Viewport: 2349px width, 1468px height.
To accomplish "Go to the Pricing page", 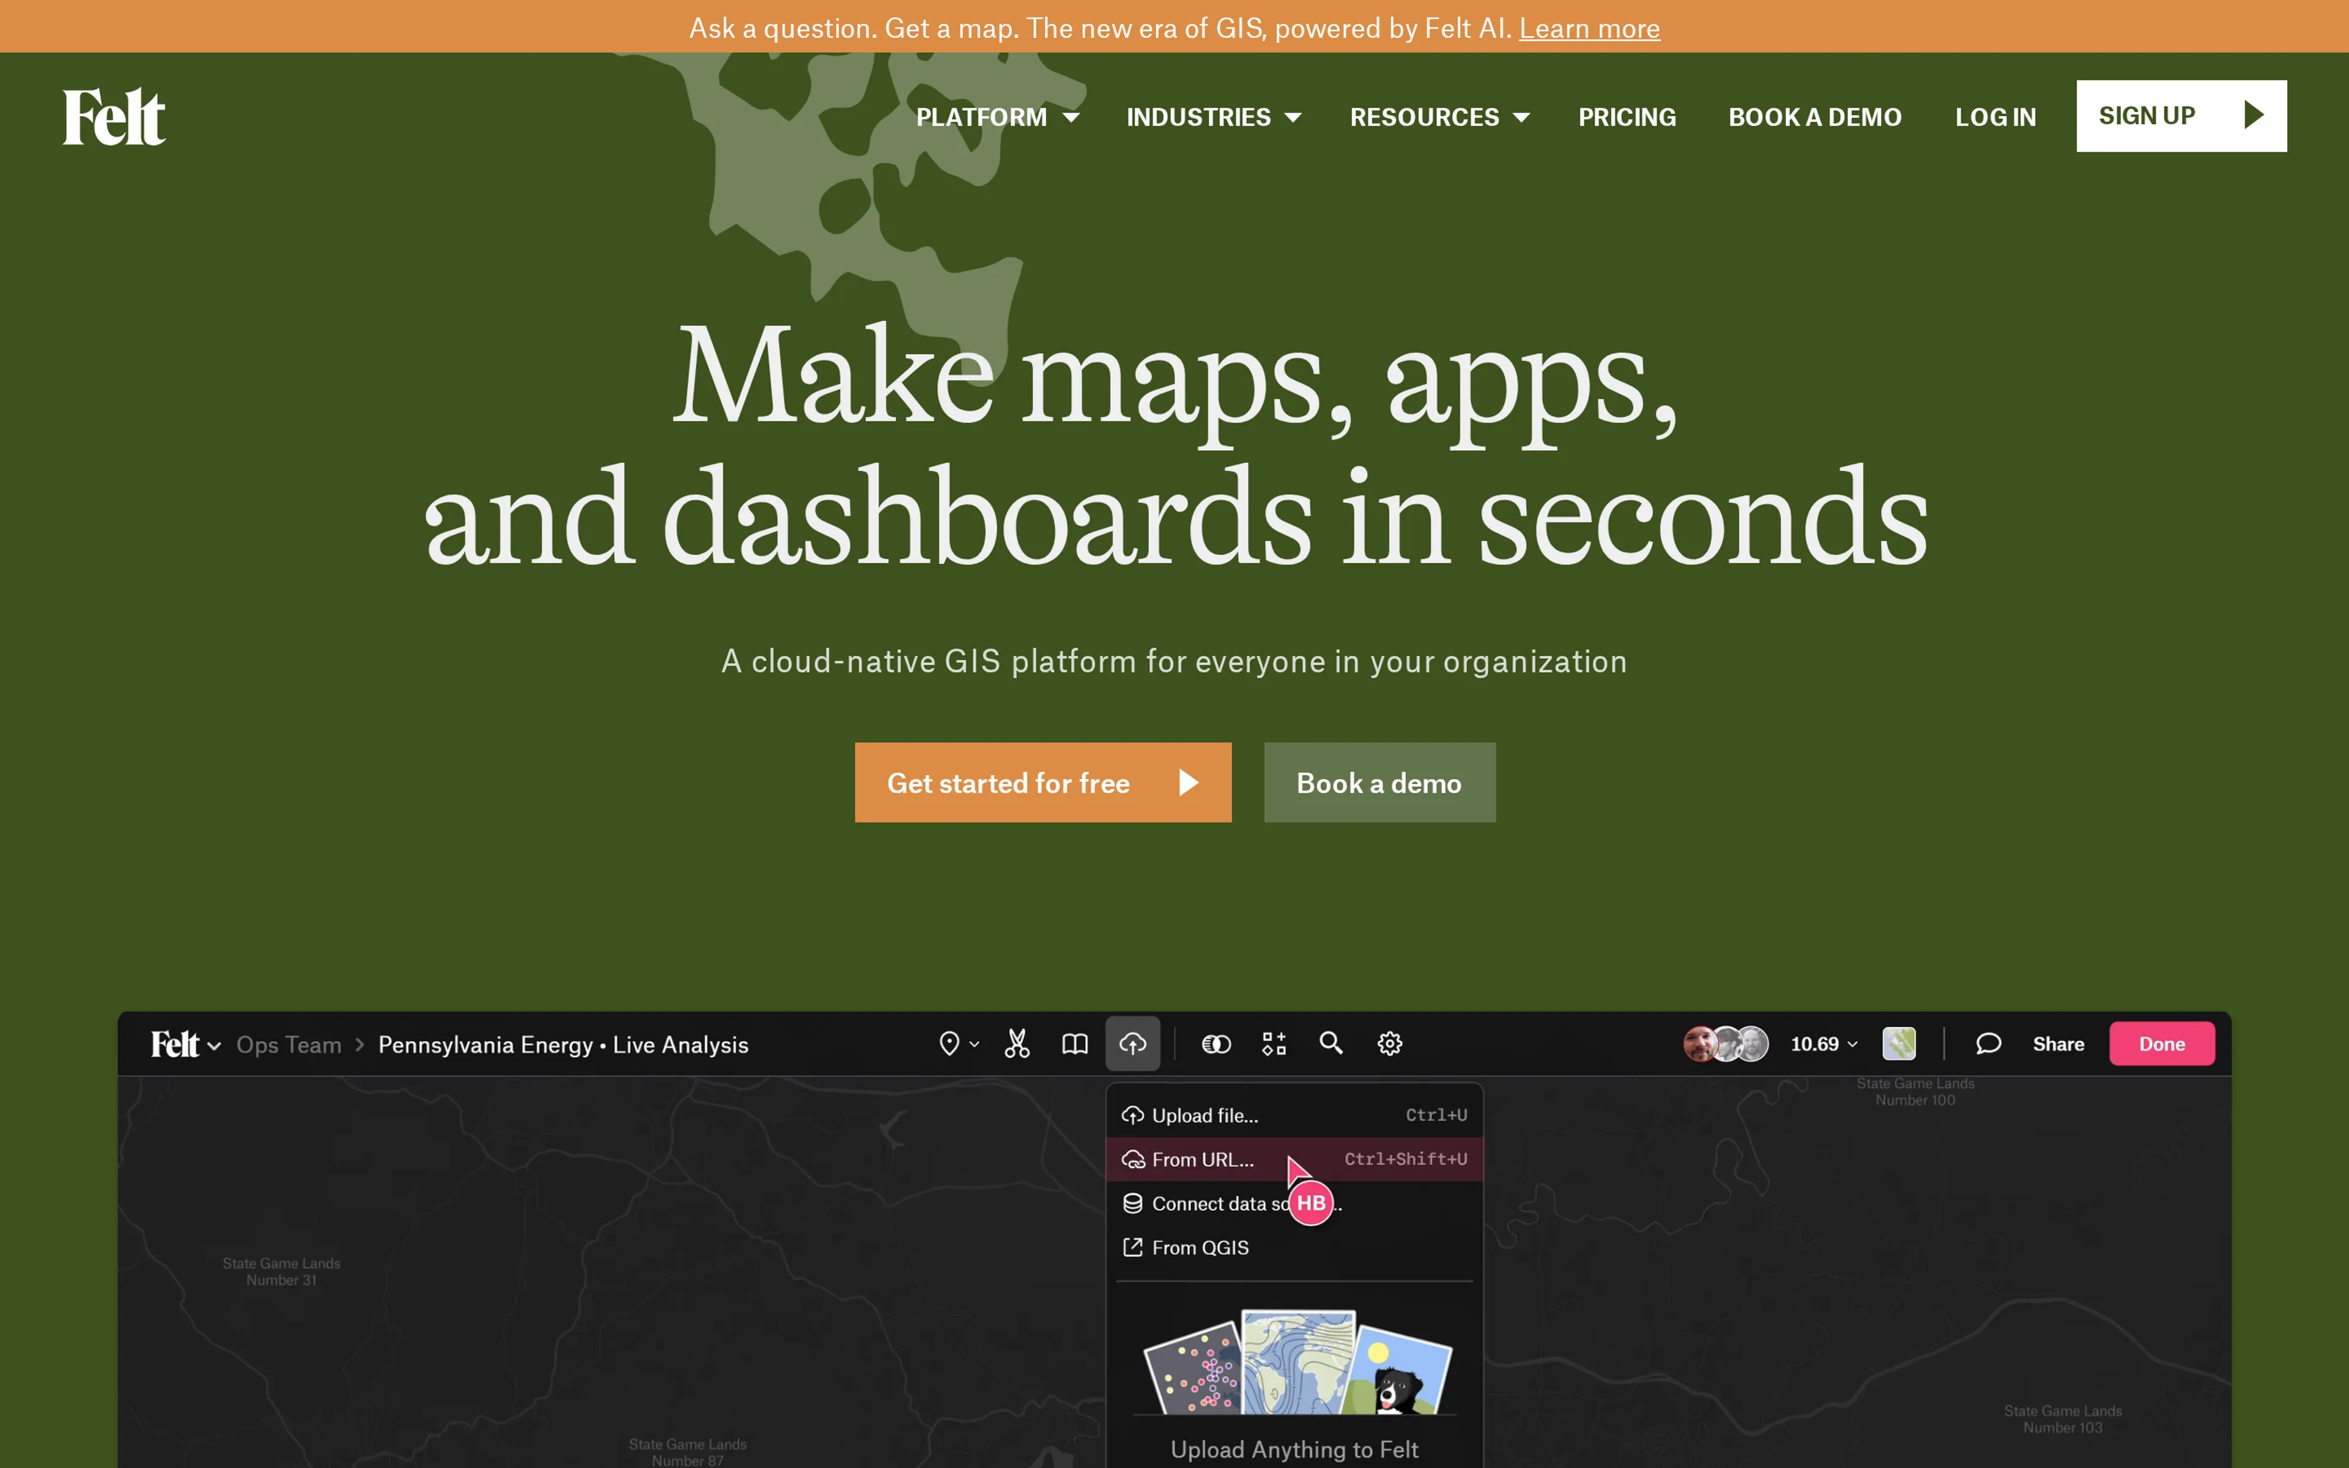I will pos(1627,117).
